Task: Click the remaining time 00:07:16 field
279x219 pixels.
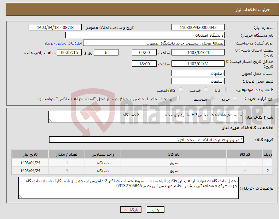Action: pos(69,52)
